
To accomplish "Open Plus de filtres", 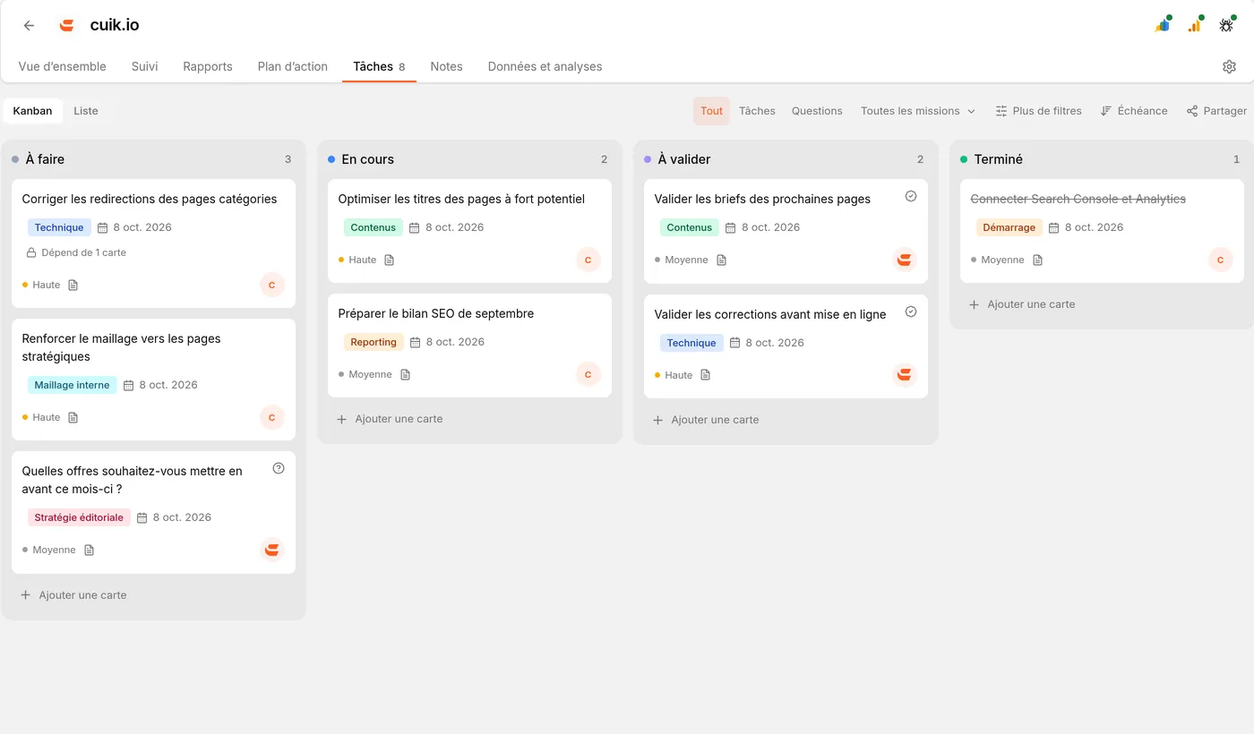I will click(x=1039, y=111).
